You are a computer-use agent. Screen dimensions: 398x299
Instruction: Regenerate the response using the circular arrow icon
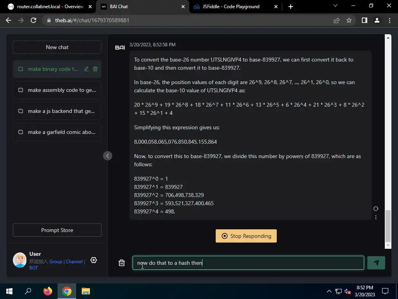tap(376, 209)
